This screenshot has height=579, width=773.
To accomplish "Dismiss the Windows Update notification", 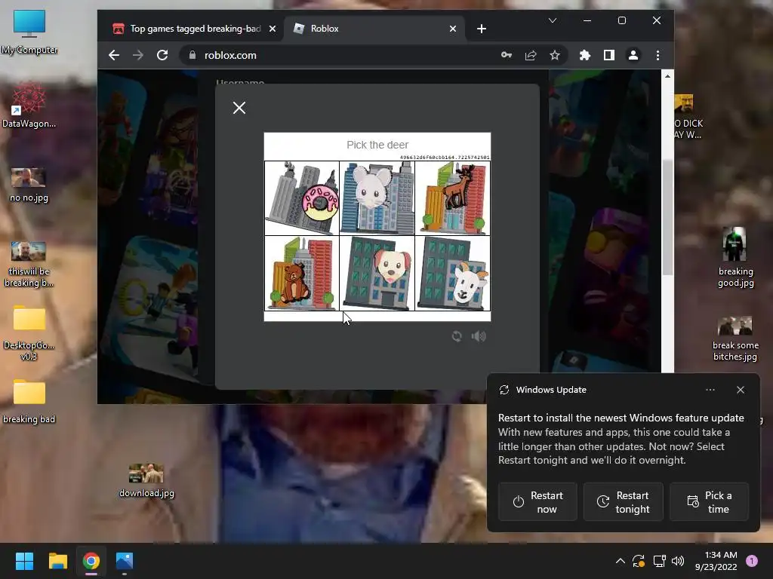I will (740, 390).
